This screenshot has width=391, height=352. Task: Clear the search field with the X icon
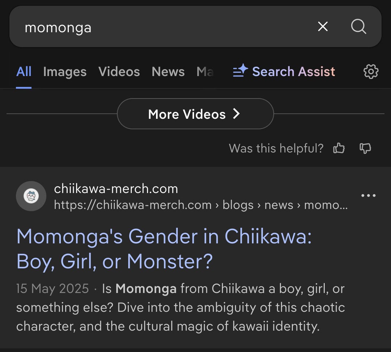pos(323,26)
